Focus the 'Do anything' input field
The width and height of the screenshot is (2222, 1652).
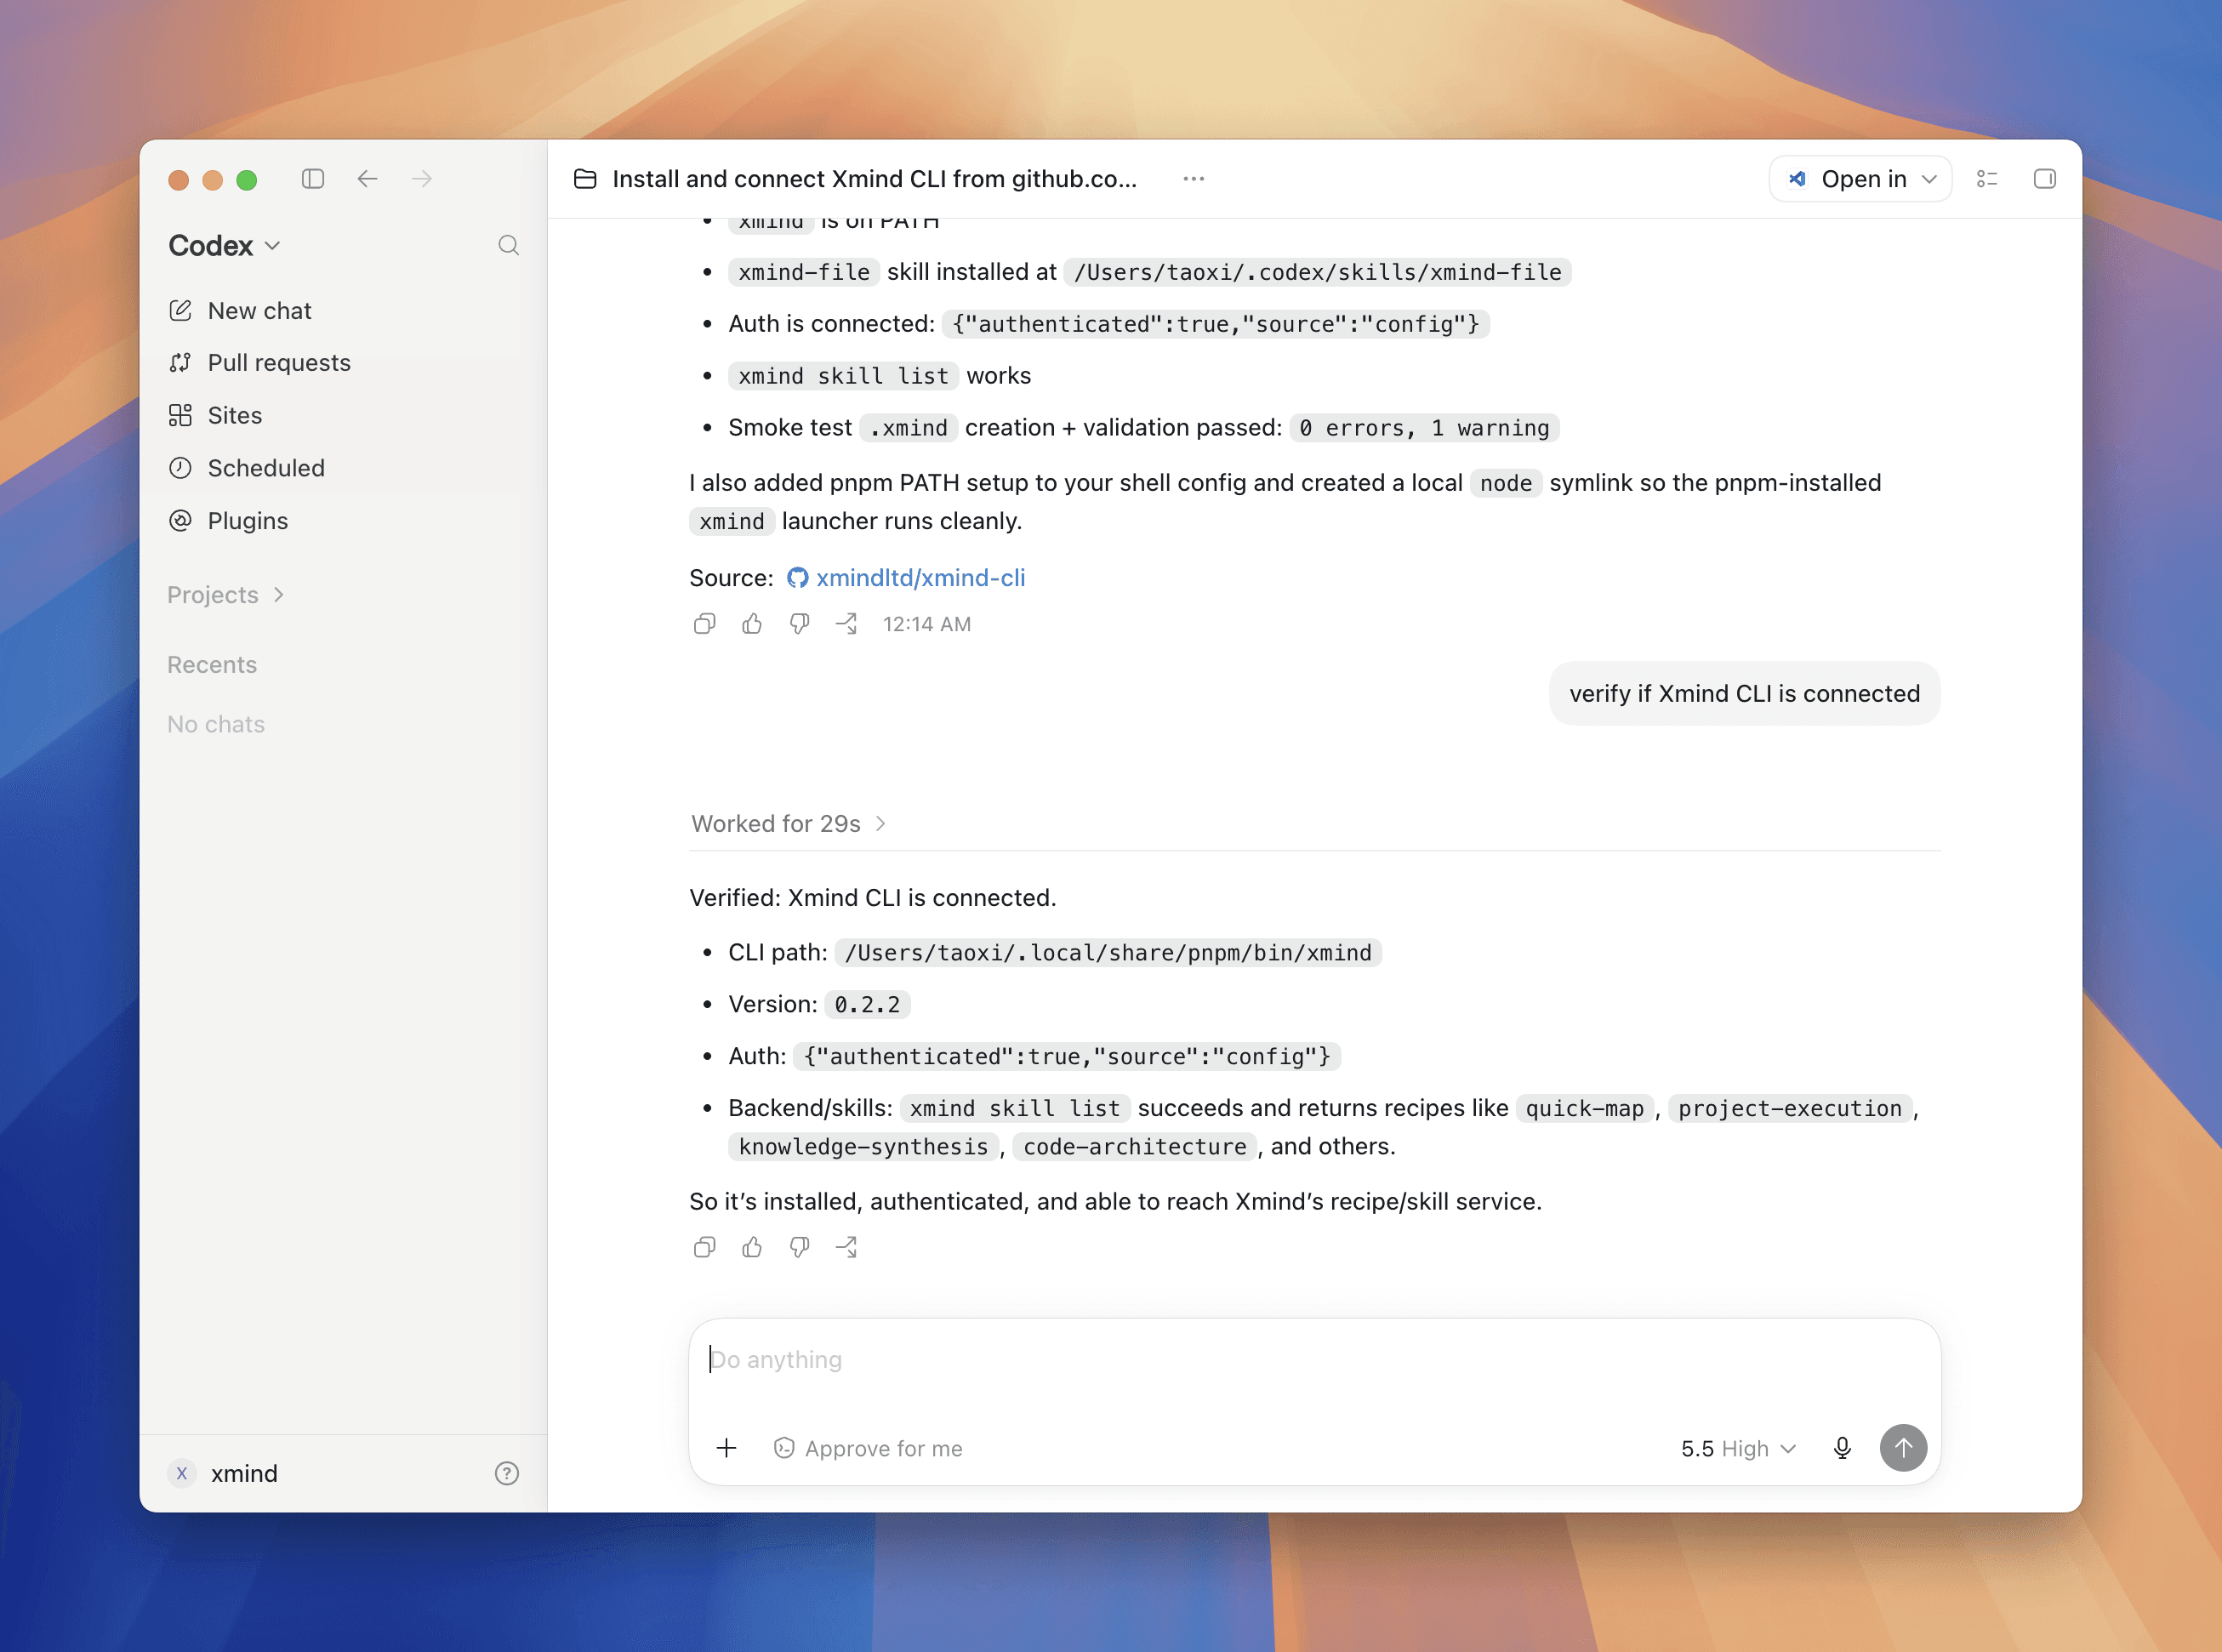[1314, 1360]
